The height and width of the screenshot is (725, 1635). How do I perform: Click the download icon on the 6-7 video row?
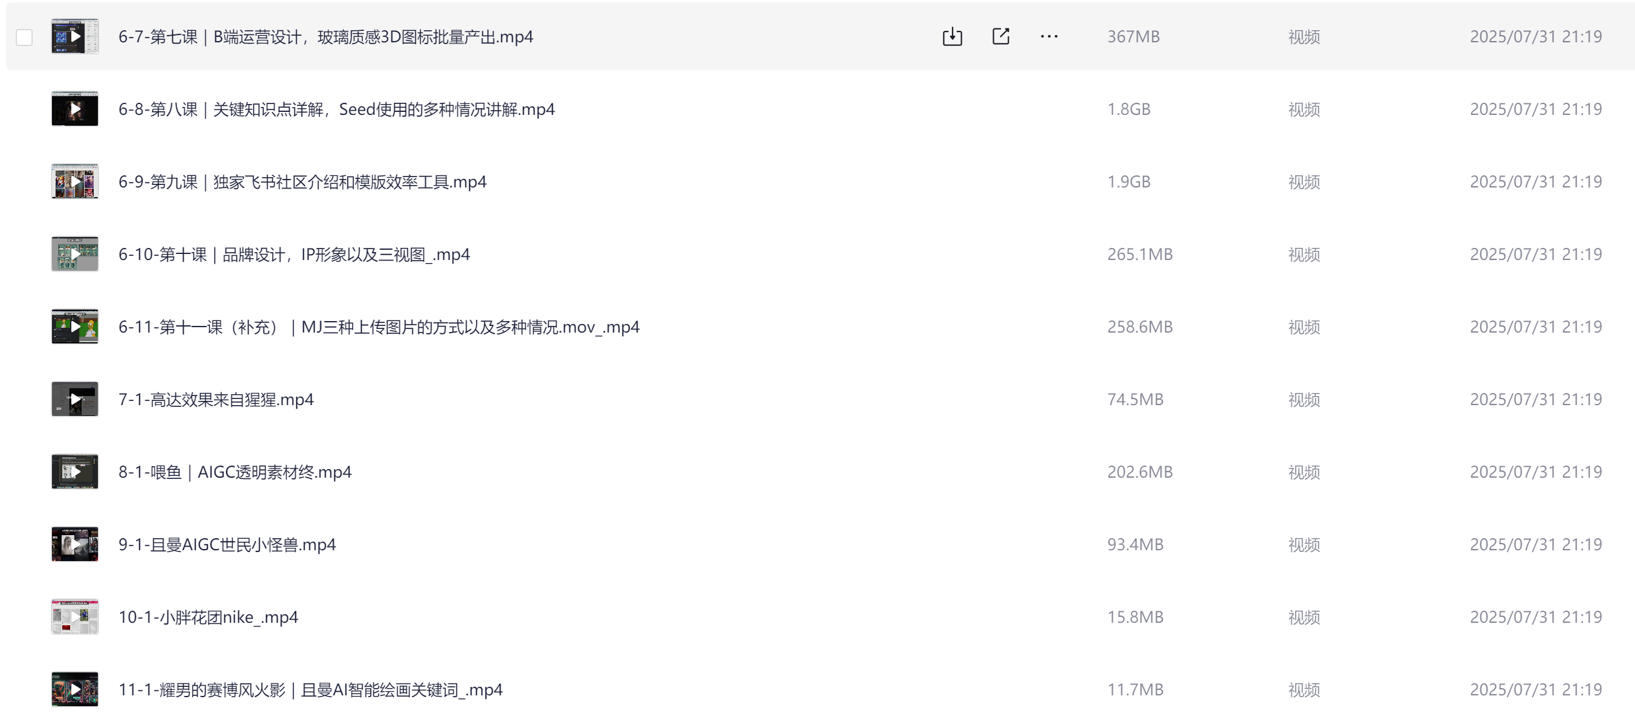(x=952, y=37)
